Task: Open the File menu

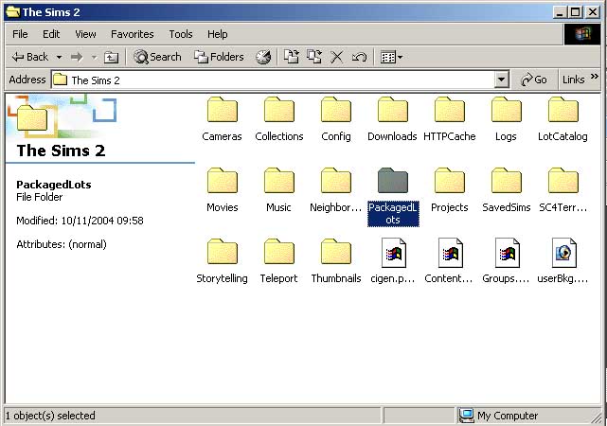Action: click(x=20, y=34)
